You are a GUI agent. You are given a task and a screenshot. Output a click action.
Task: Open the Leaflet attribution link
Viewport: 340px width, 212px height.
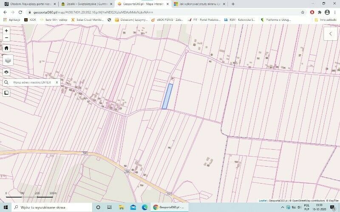tap(262, 201)
